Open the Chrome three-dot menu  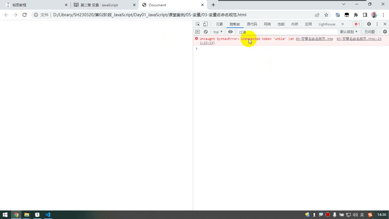click(x=383, y=15)
